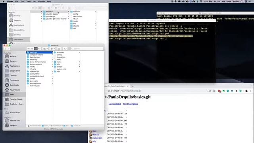Switch front Finder window to icon view
Image resolution: width=254 pixels, height=143 pixels.
pos(29,48)
